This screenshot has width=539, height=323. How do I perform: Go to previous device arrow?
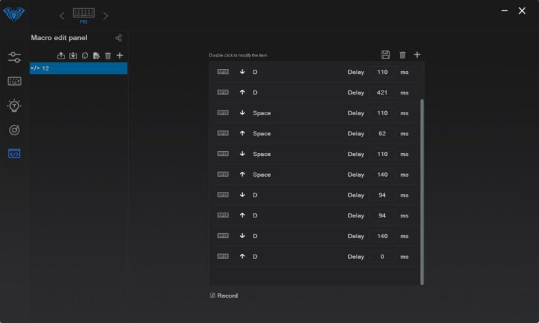click(x=62, y=16)
